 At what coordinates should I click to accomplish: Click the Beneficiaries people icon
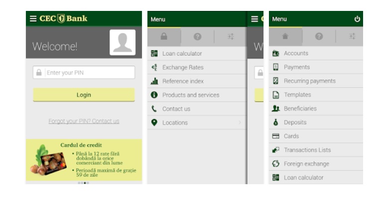(276, 108)
